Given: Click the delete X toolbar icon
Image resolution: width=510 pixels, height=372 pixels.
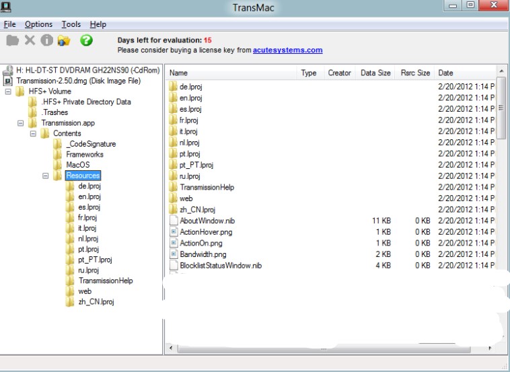Looking at the screenshot, I should (30, 40).
